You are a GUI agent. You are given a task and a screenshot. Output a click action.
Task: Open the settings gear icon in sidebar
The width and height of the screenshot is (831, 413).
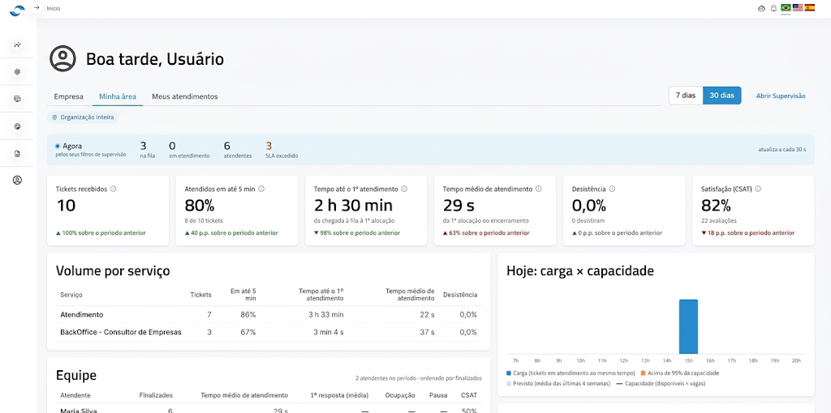click(x=18, y=72)
